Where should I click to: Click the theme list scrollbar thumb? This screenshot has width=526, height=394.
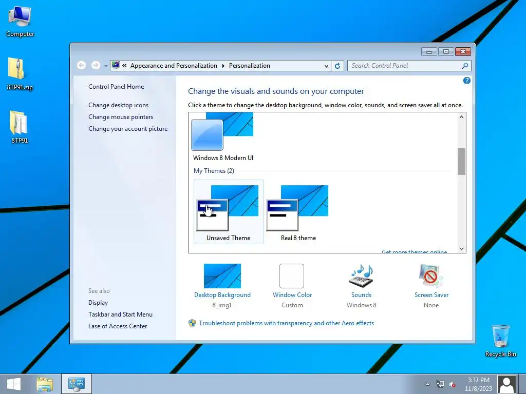[x=461, y=162]
